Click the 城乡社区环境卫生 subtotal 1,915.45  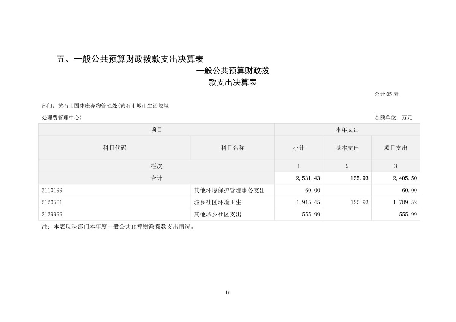(x=308, y=202)
